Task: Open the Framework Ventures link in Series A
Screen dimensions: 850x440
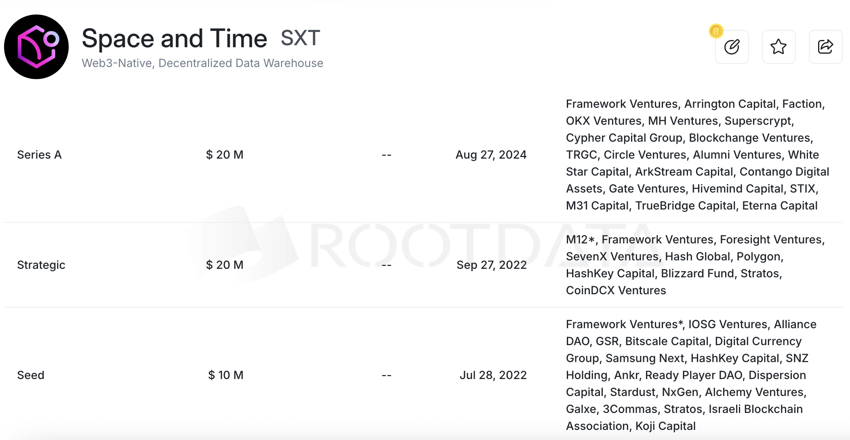Action: pos(621,104)
